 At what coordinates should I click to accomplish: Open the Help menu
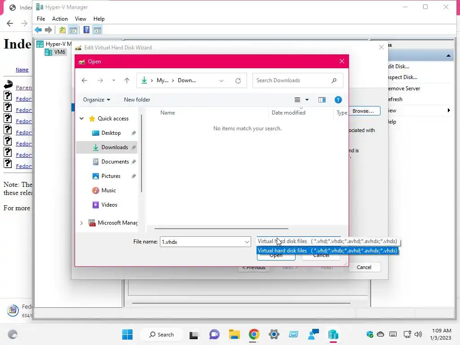click(x=99, y=19)
